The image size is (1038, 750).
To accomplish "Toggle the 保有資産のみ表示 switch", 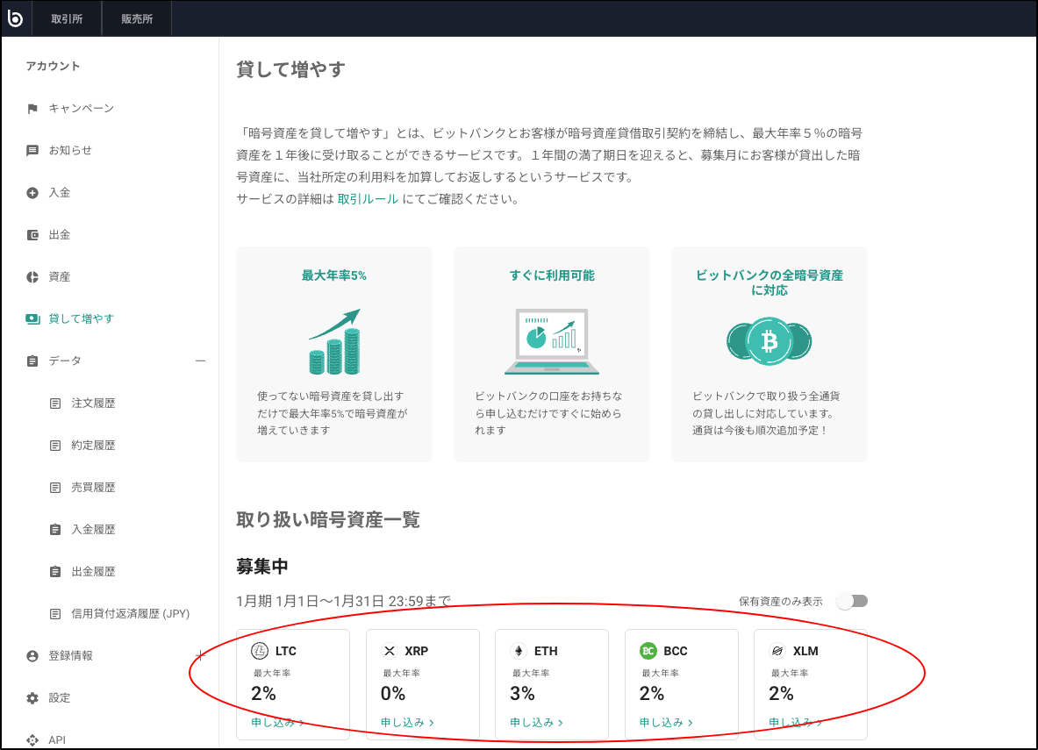I will click(852, 601).
